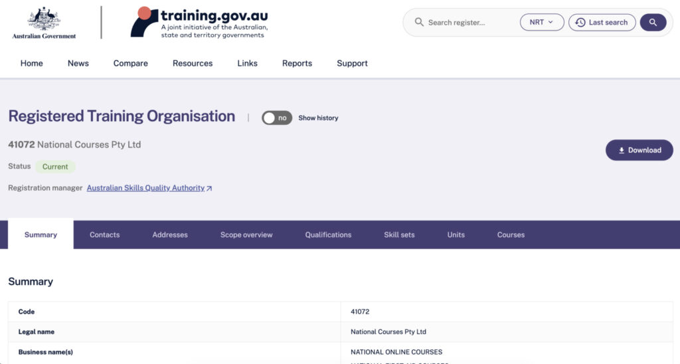
Task: Select the Summary tab
Action: [x=41, y=234]
